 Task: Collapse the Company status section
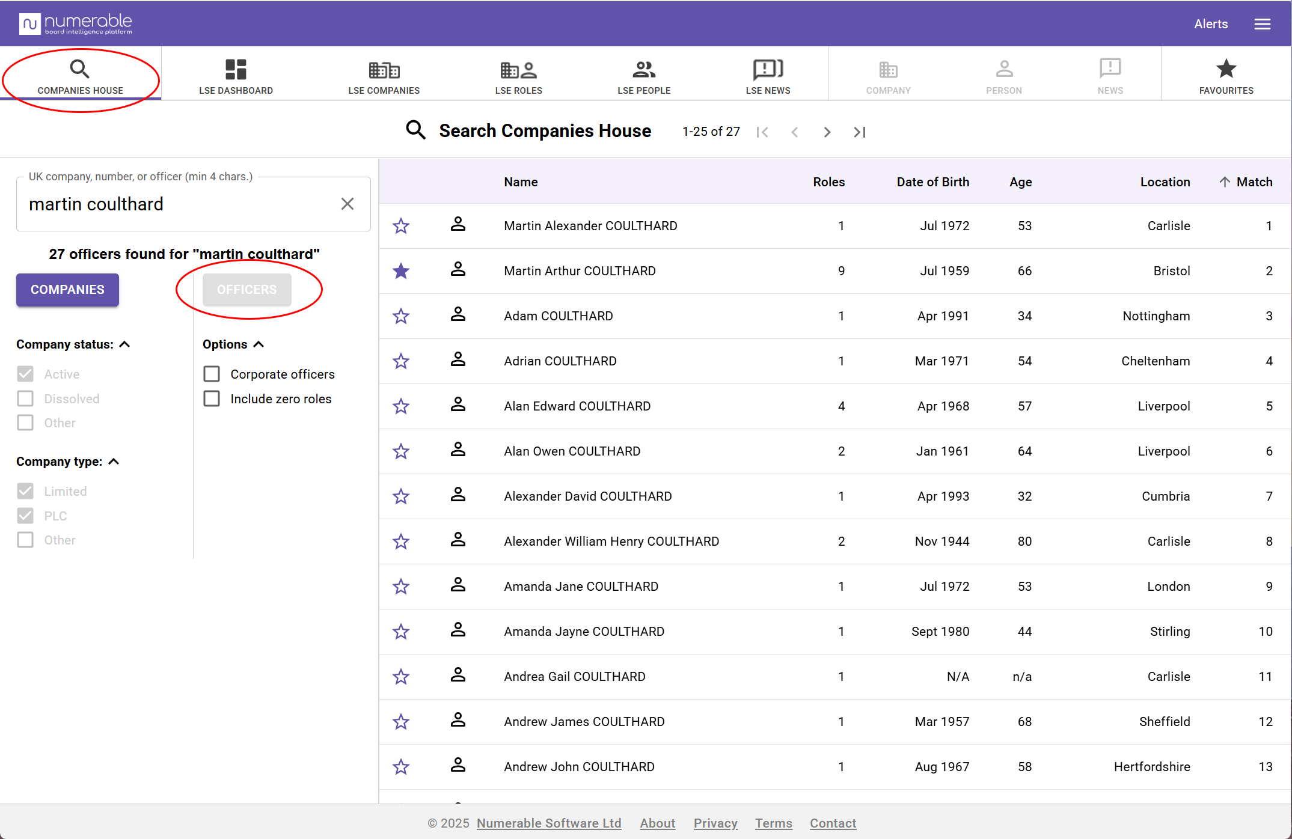(124, 344)
